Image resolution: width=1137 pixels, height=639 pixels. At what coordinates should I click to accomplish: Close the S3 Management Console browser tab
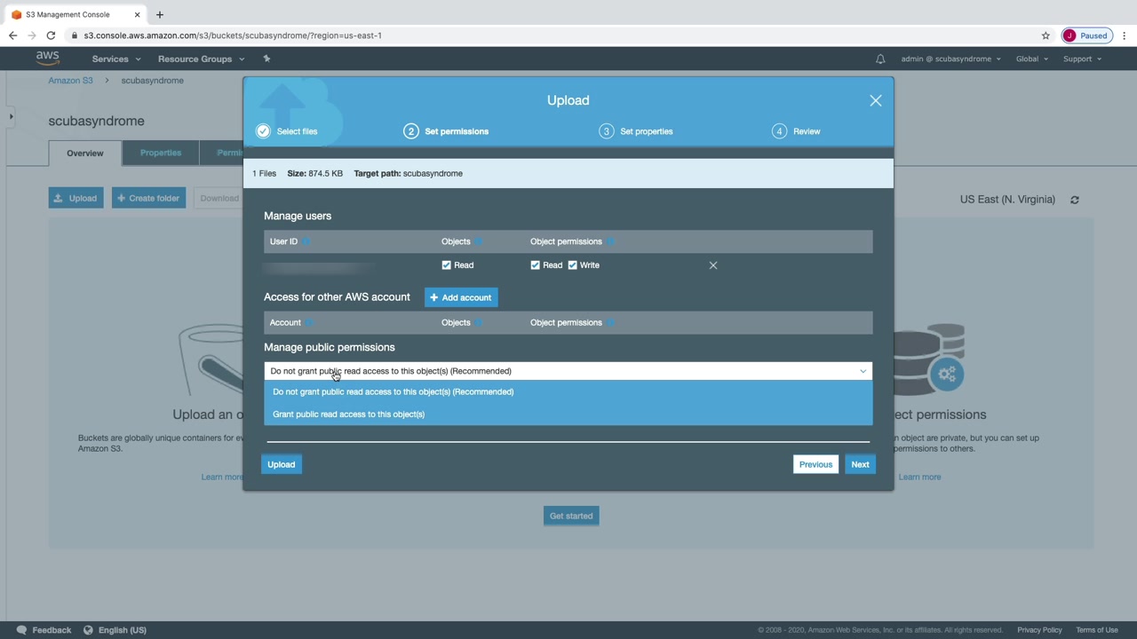tap(137, 14)
